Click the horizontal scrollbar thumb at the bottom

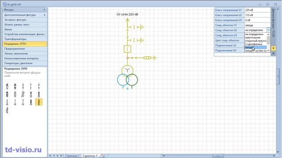click(x=218, y=156)
